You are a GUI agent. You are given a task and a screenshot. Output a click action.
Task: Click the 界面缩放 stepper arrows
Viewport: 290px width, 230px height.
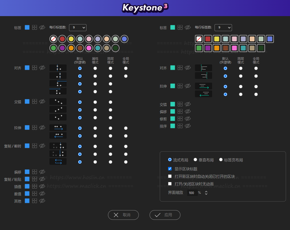pyautogui.click(x=206, y=193)
